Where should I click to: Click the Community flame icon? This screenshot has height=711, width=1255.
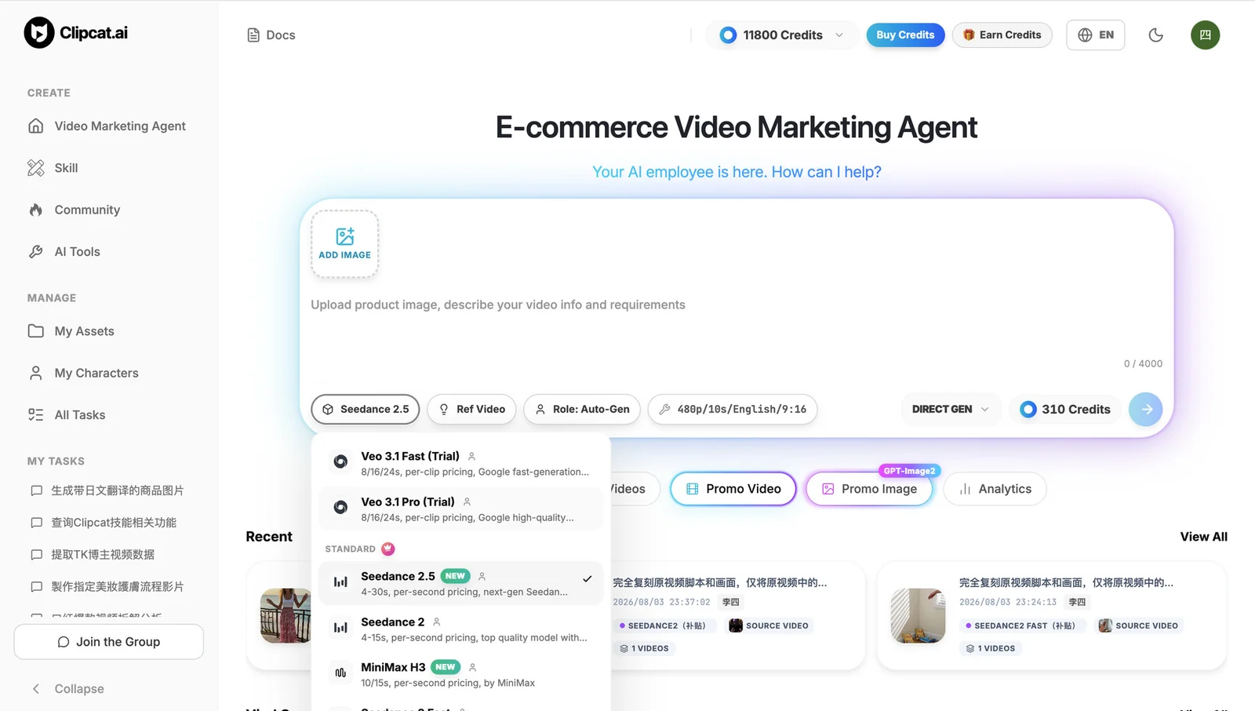[36, 210]
